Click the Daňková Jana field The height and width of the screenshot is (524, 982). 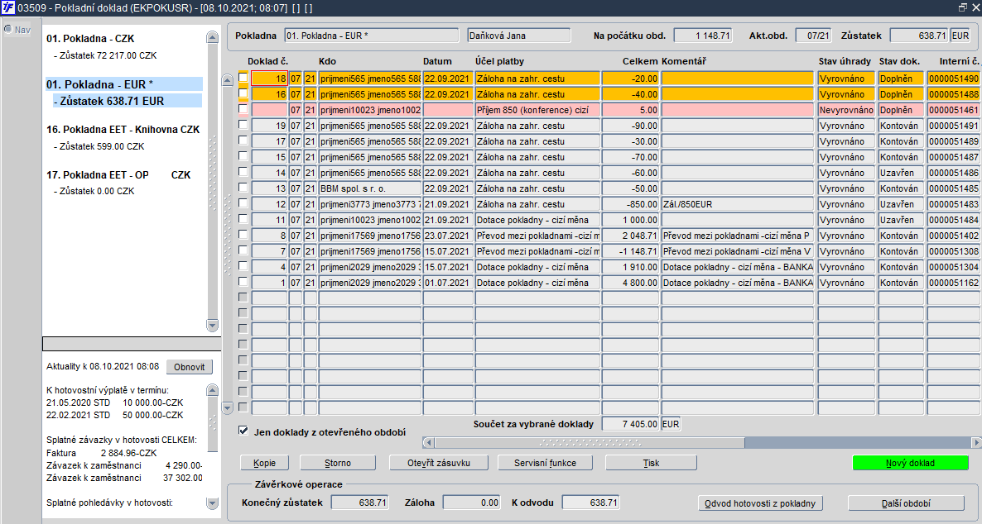(x=519, y=36)
